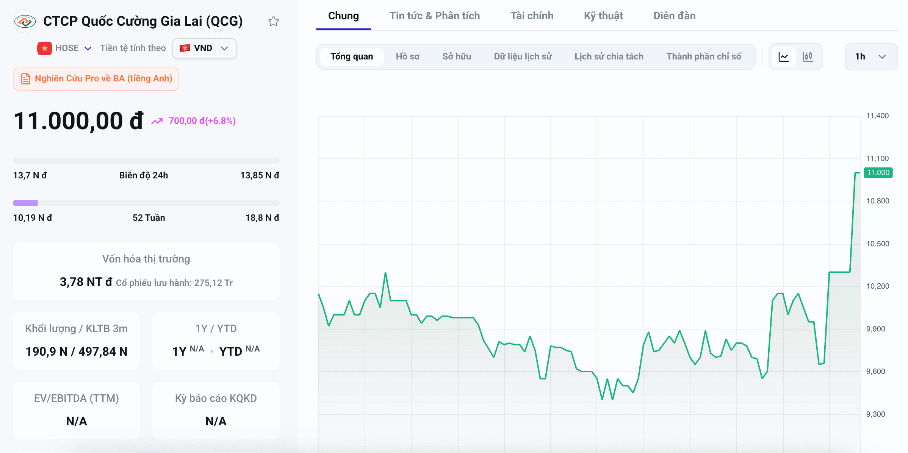The height and width of the screenshot is (453, 908).
Task: Go to the Kỹ thuật tab
Action: (x=603, y=16)
